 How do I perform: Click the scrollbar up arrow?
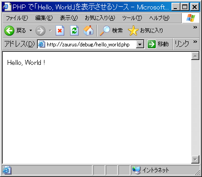point(195,56)
